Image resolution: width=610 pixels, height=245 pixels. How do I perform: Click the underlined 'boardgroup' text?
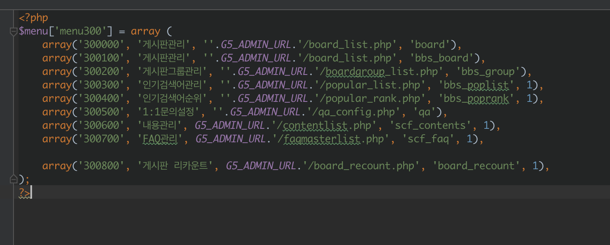[x=355, y=72]
